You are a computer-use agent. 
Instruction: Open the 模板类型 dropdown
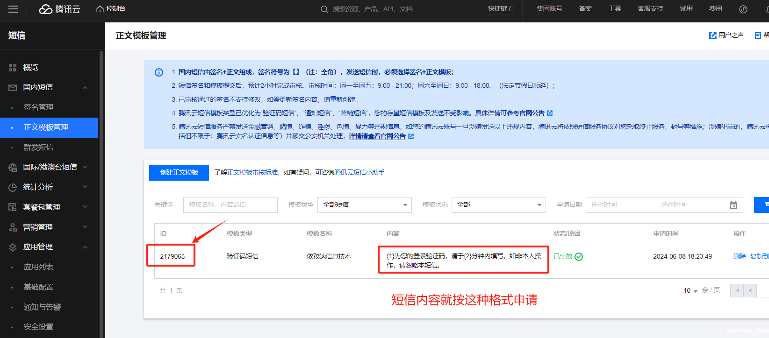[x=364, y=205]
